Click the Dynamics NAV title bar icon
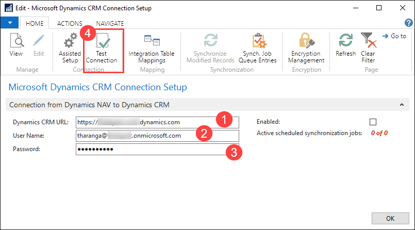Viewport: 415px width, 230px height. (x=8, y=8)
